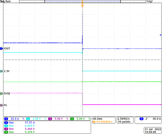This screenshot has height=134, width=162.
Task: Select channel 1 badge showing 25.0 A
Action: (x=11, y=119)
